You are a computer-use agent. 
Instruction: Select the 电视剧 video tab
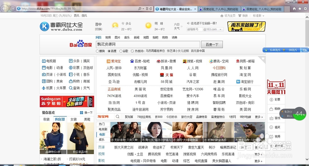pyautogui.click(x=103, y=129)
